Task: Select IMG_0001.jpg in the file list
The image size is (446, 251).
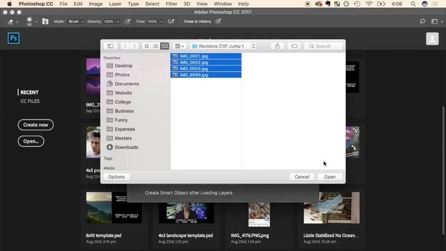Action: 206,56
